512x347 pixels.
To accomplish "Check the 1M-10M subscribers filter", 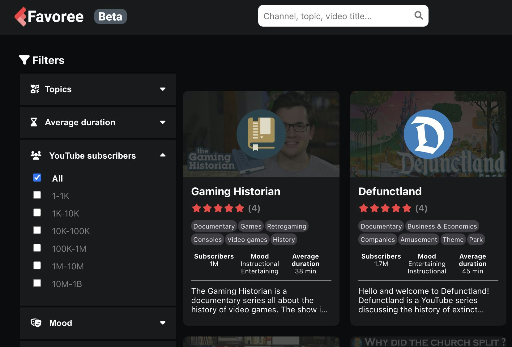I will [x=37, y=265].
